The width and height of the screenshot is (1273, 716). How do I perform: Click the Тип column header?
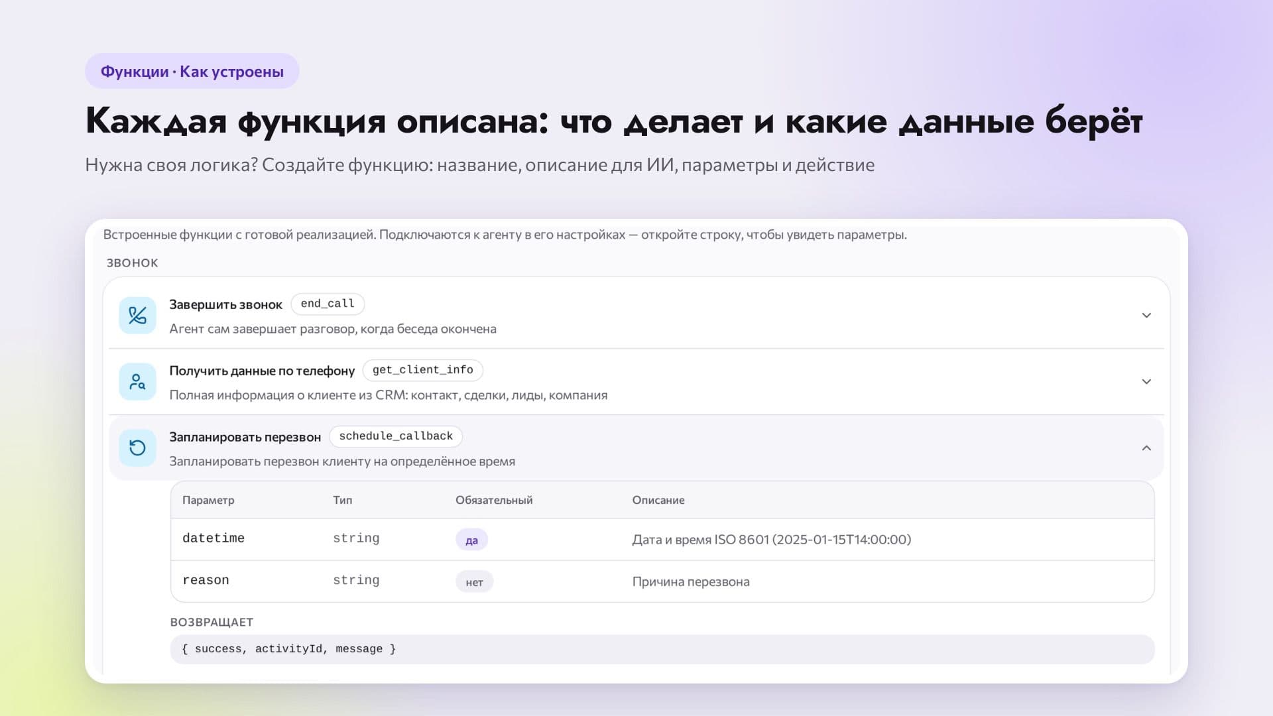(342, 500)
